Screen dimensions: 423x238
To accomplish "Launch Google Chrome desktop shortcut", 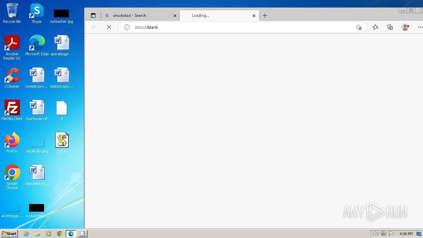I will 12,177.
